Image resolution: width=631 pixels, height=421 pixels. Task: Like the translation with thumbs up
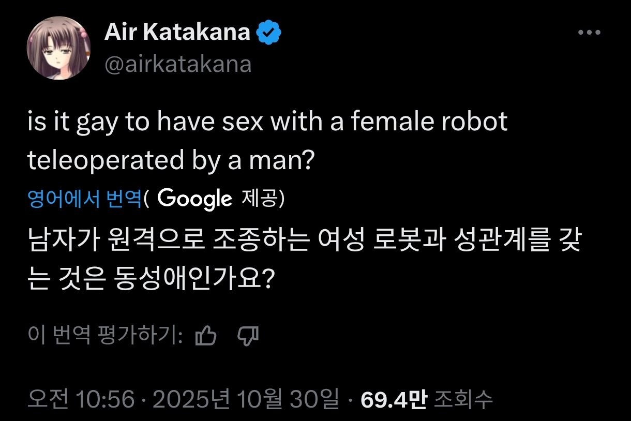pos(206,337)
